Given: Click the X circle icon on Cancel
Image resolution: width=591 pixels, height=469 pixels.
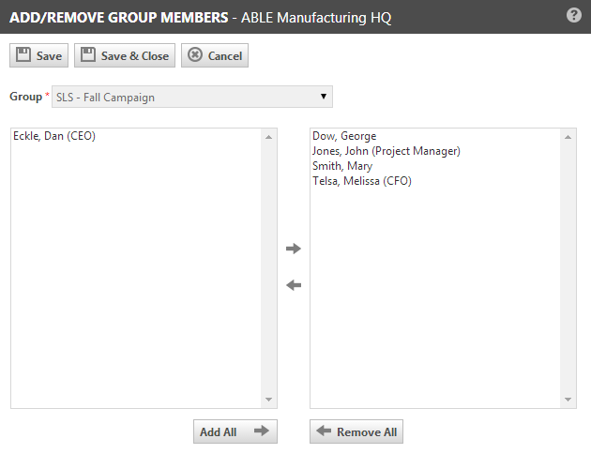Looking at the screenshot, I should (195, 55).
